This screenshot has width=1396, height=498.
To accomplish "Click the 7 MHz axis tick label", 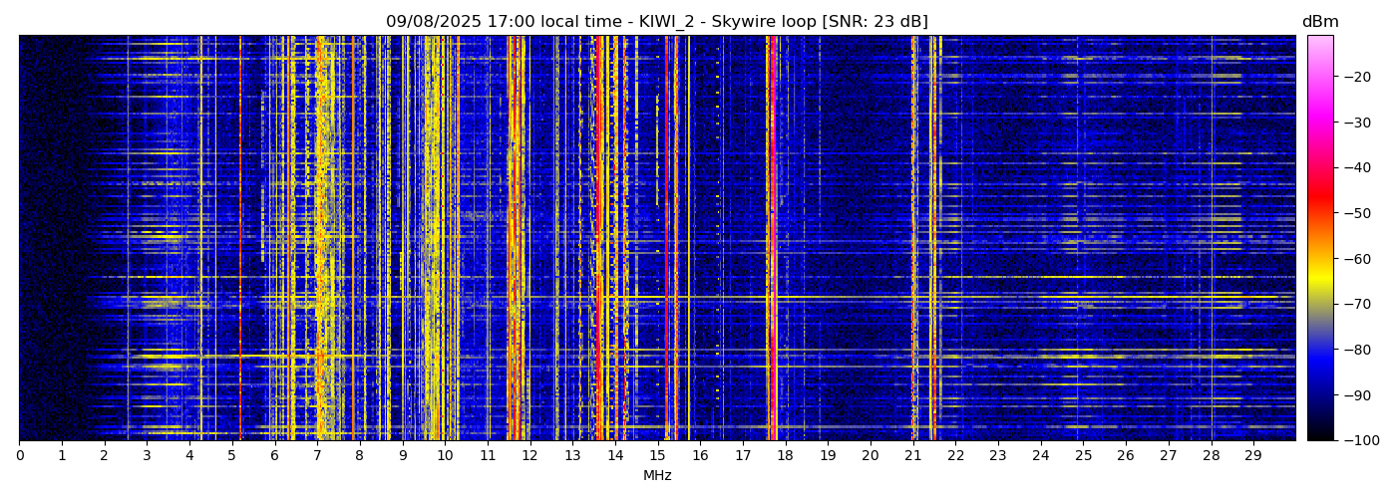I will pos(317,455).
